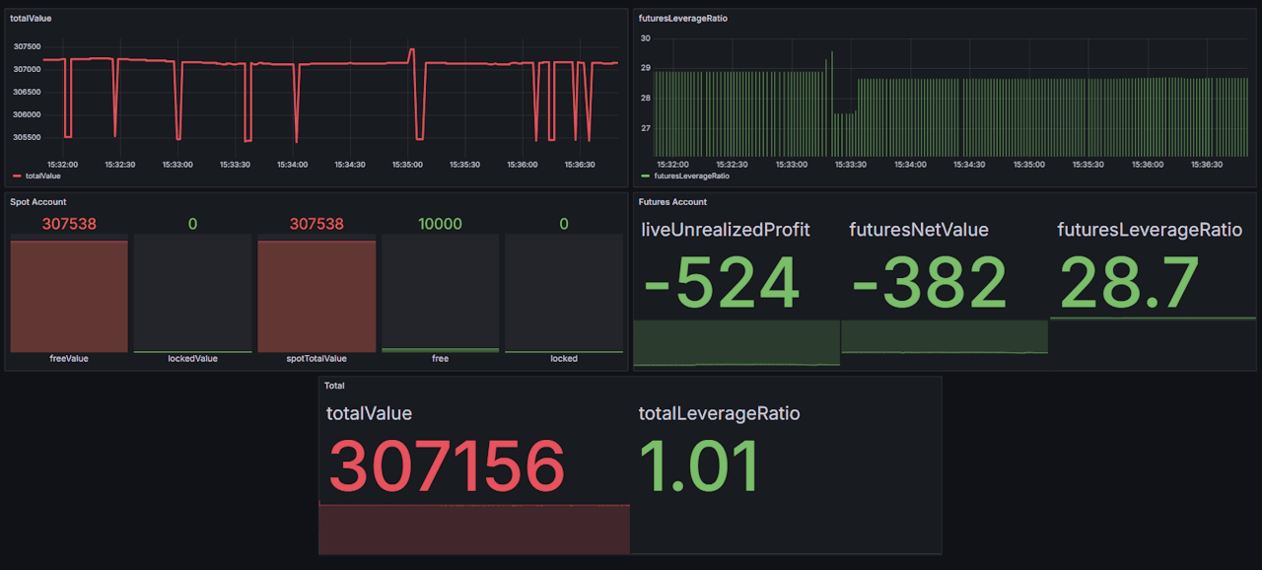Click 15:33:30 time tick in futuresLeverageRatio chart

tap(850, 165)
